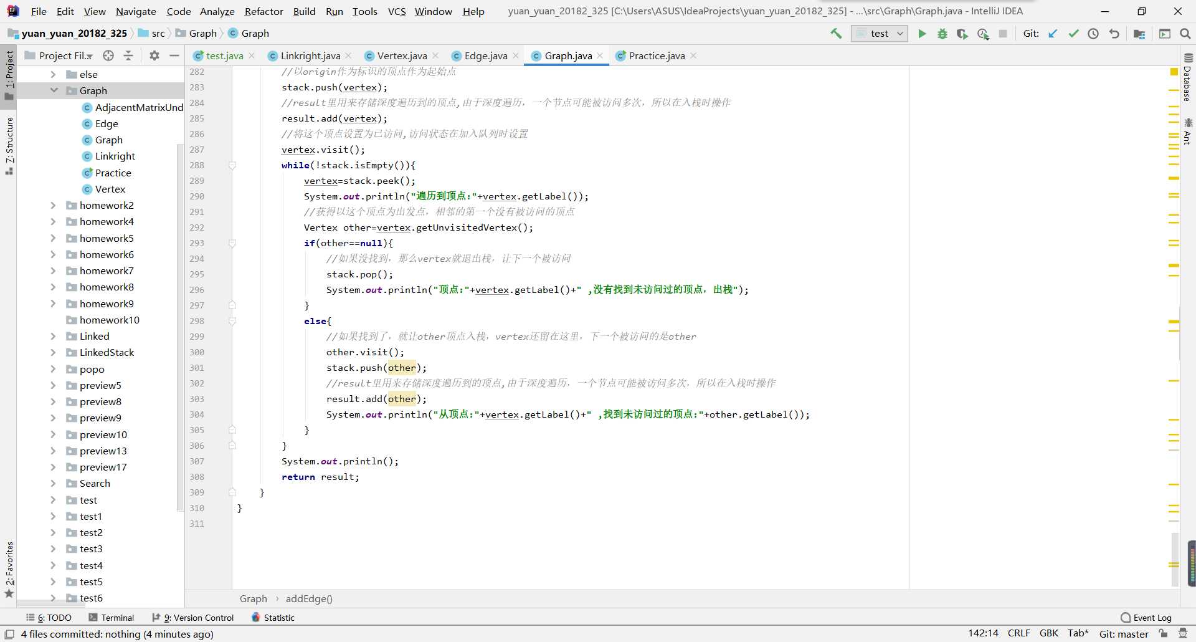Open the Favorites tool window
This screenshot has width=1196, height=642.
9,570
